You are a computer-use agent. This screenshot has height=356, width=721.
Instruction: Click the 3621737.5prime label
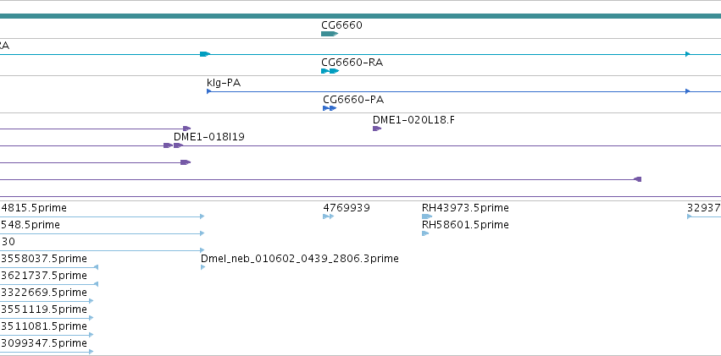(x=44, y=276)
